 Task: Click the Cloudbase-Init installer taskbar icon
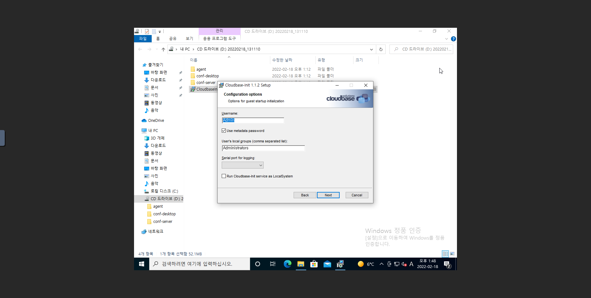point(340,264)
